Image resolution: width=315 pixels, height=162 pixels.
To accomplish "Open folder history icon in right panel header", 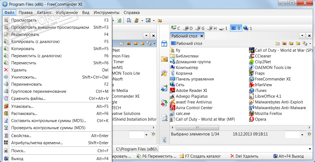I will pos(278,43).
